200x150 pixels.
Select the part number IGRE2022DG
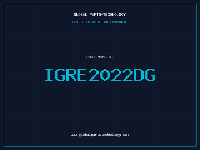(x=100, y=75)
